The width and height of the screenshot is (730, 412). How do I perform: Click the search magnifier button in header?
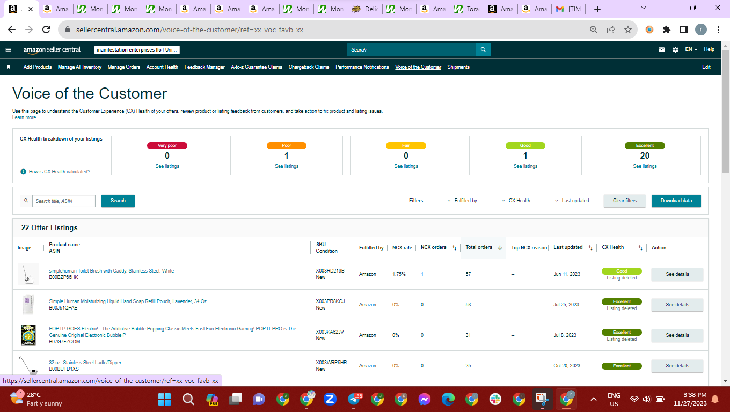tap(483, 50)
